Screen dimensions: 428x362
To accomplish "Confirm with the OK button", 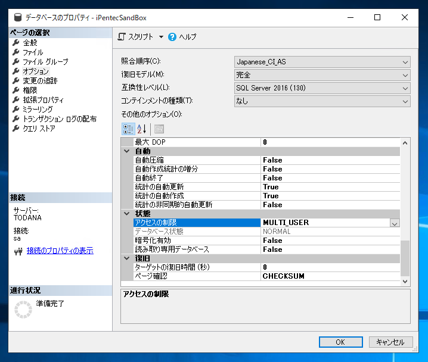I will (x=340, y=342).
